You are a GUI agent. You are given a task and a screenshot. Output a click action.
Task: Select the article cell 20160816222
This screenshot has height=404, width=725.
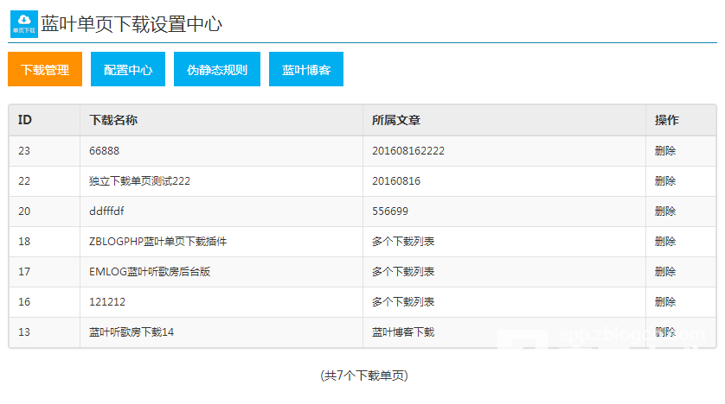(408, 151)
